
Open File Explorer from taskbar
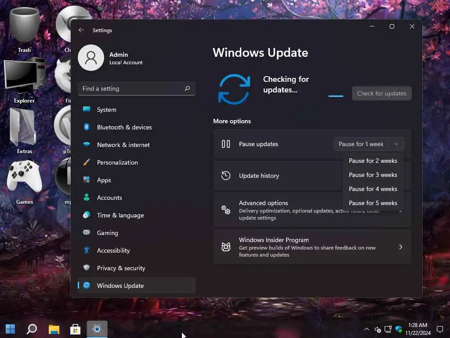point(54,329)
